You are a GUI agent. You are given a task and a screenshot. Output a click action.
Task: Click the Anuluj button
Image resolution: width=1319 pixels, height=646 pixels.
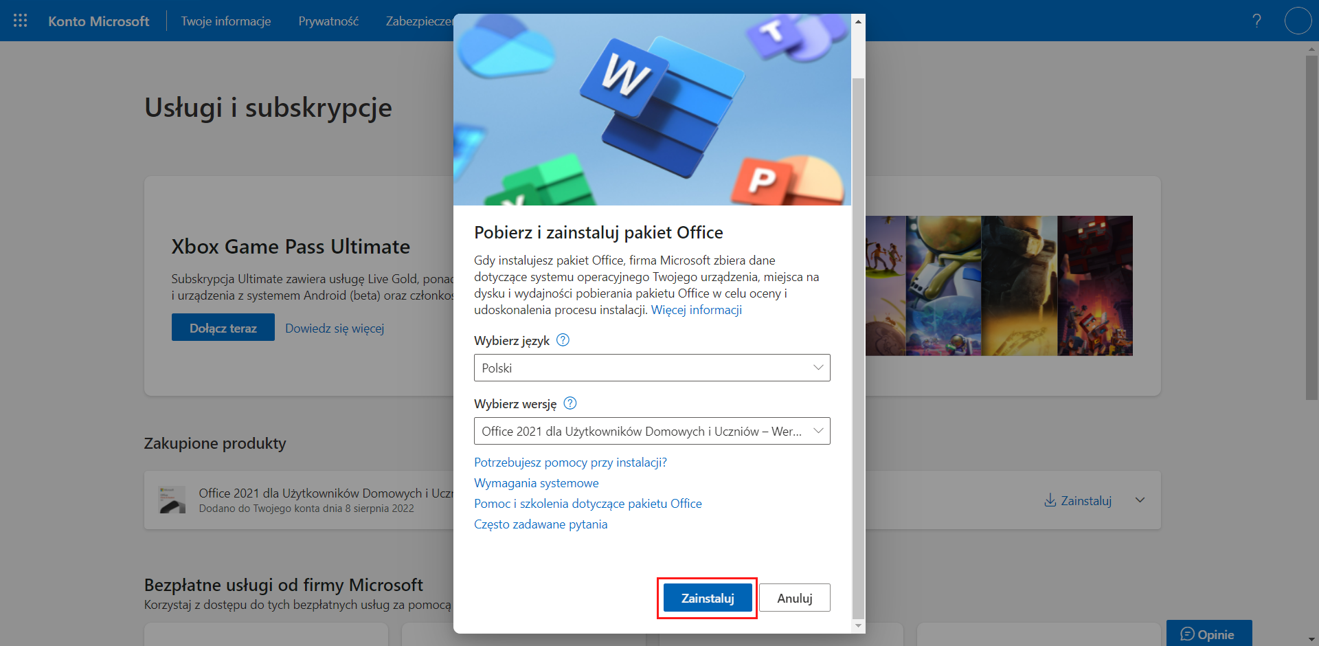[x=795, y=598]
